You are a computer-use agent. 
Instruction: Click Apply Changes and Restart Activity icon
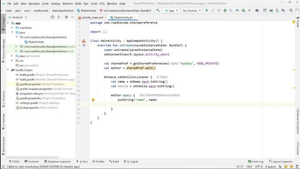point(213,10)
